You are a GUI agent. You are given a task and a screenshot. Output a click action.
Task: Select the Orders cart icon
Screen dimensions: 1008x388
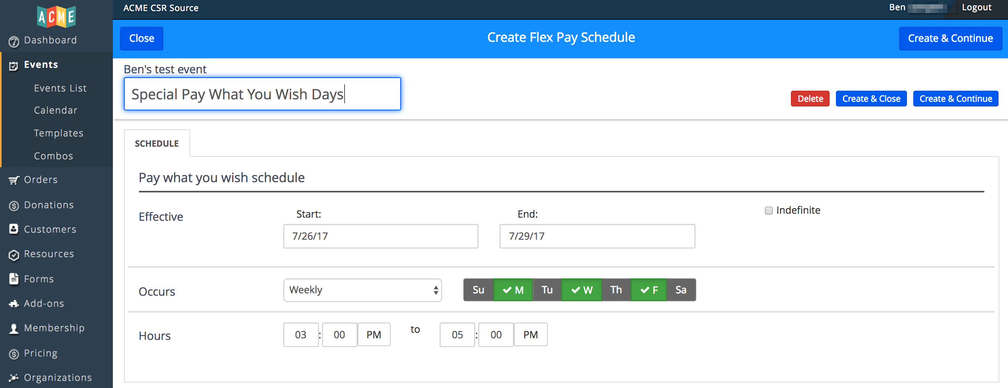tap(13, 180)
